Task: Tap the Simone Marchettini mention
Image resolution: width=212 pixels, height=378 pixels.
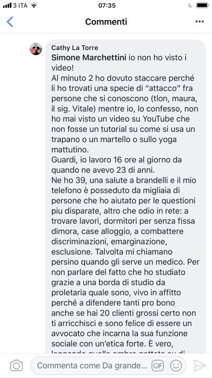Action: click(x=88, y=58)
